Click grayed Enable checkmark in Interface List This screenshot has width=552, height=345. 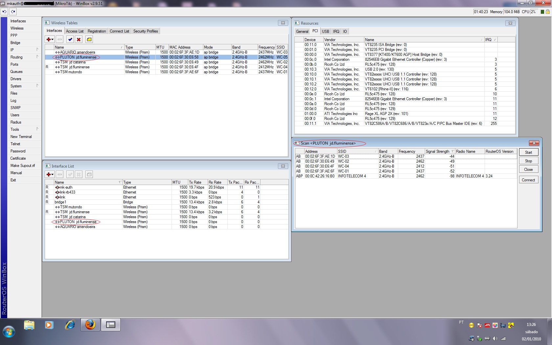70,174
